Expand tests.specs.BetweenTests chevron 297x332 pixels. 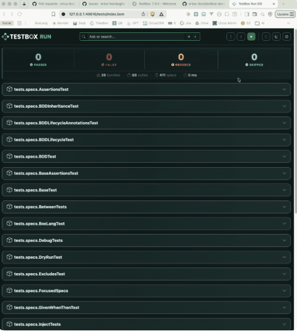[284, 207]
